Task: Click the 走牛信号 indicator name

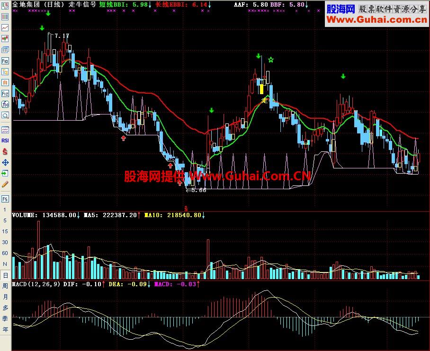Action: pos(82,4)
